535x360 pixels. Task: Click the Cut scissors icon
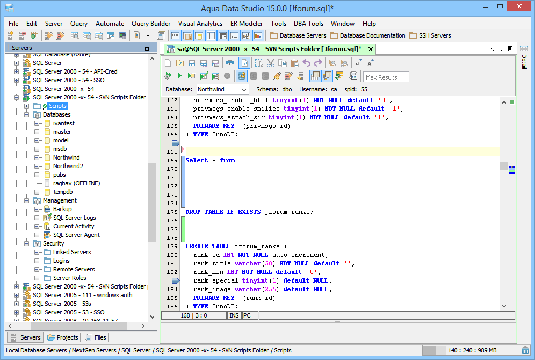pyautogui.click(x=271, y=63)
